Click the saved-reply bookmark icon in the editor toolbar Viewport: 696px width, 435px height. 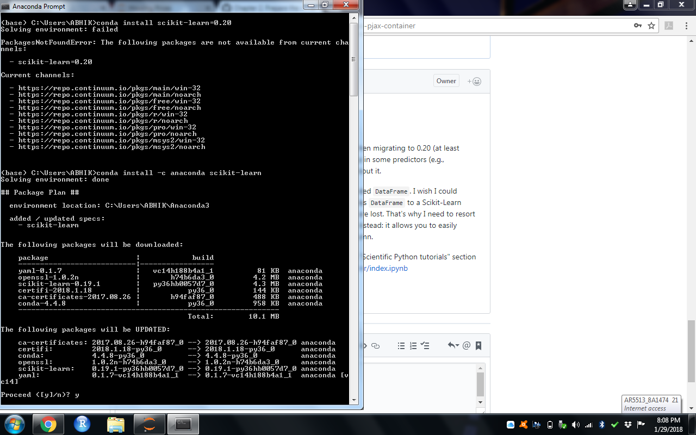478,345
